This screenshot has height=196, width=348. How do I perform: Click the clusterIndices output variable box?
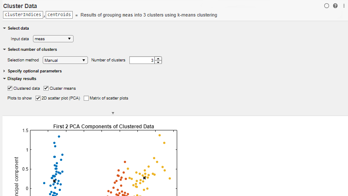coord(23,15)
